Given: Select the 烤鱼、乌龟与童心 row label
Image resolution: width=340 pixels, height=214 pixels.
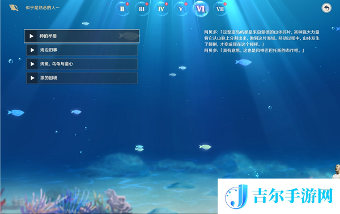Looking at the screenshot, I should coord(57,64).
